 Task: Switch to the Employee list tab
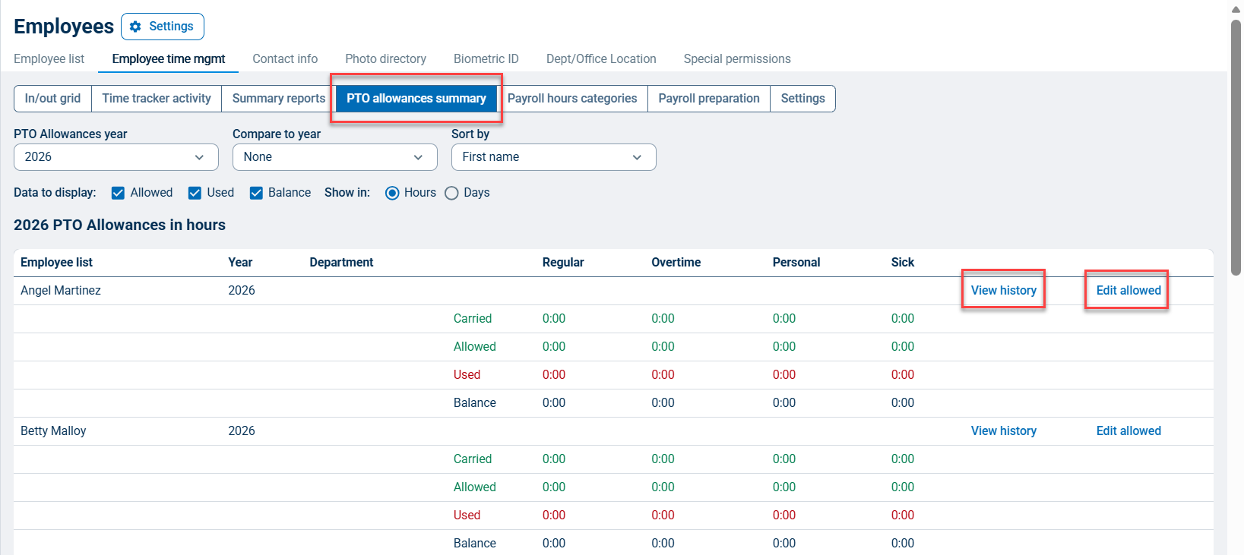pyautogui.click(x=49, y=58)
